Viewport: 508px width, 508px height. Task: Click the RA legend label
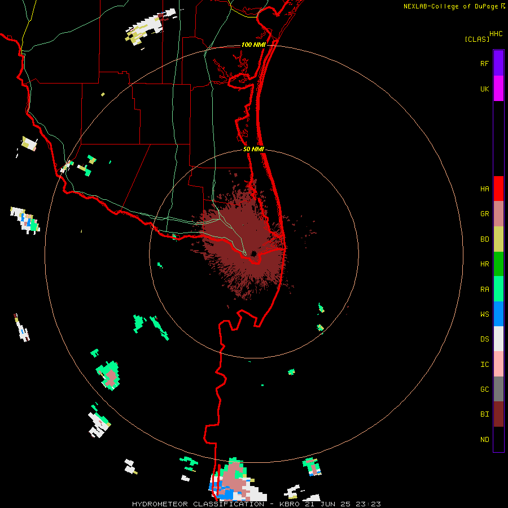(x=484, y=289)
